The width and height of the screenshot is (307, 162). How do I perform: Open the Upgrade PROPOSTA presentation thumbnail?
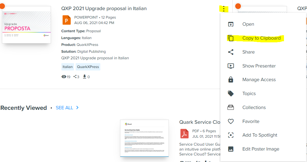(26, 25)
